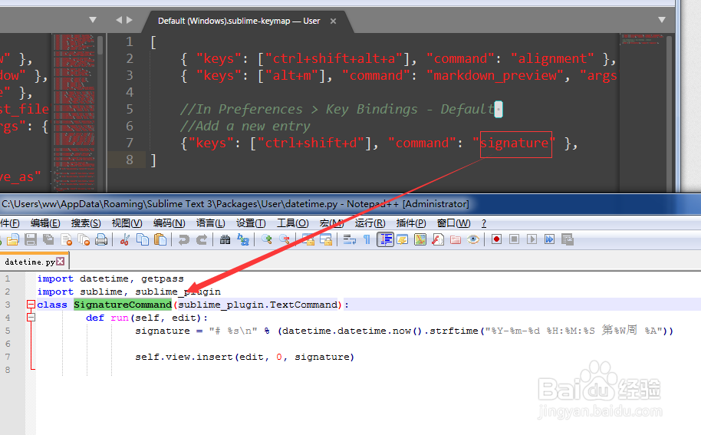Screen dimensions: 701x435
Task: Open the 编辑(E) menu
Action: 45,223
